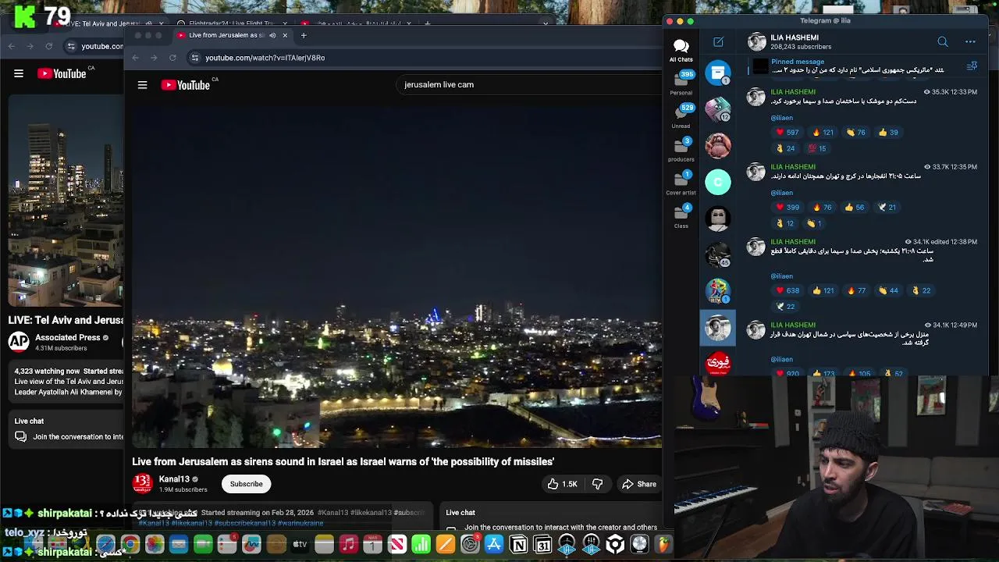Open Notion from the Dock
Viewport: 999px width, 562px height.
coord(518,544)
